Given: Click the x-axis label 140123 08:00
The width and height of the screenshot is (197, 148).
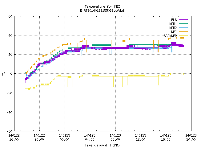Looking at the screenshot, I should pyautogui.click(x=115, y=138).
